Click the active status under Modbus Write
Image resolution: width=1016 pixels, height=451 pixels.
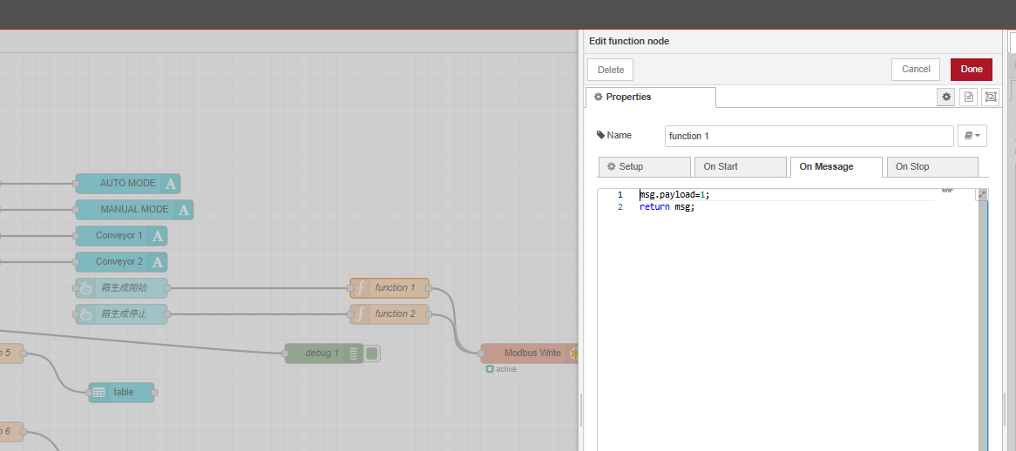point(502,369)
